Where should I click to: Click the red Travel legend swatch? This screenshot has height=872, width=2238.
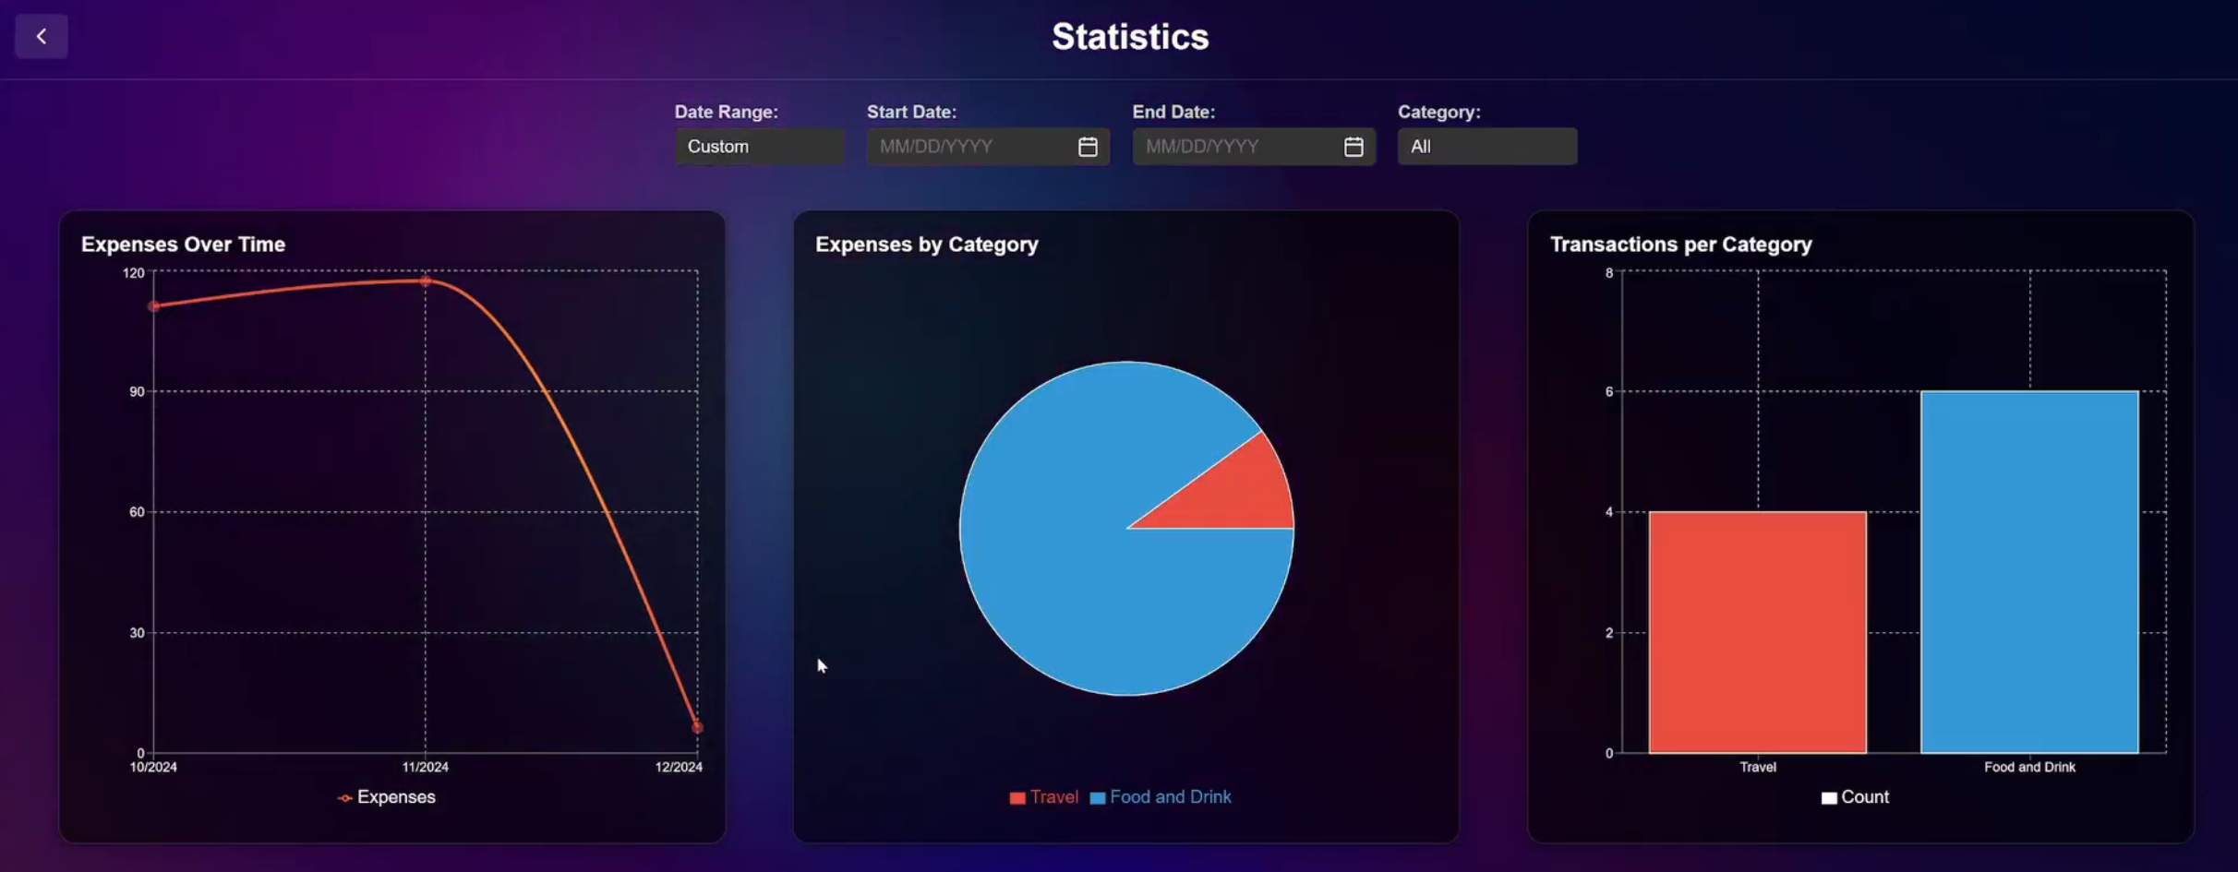1017,798
